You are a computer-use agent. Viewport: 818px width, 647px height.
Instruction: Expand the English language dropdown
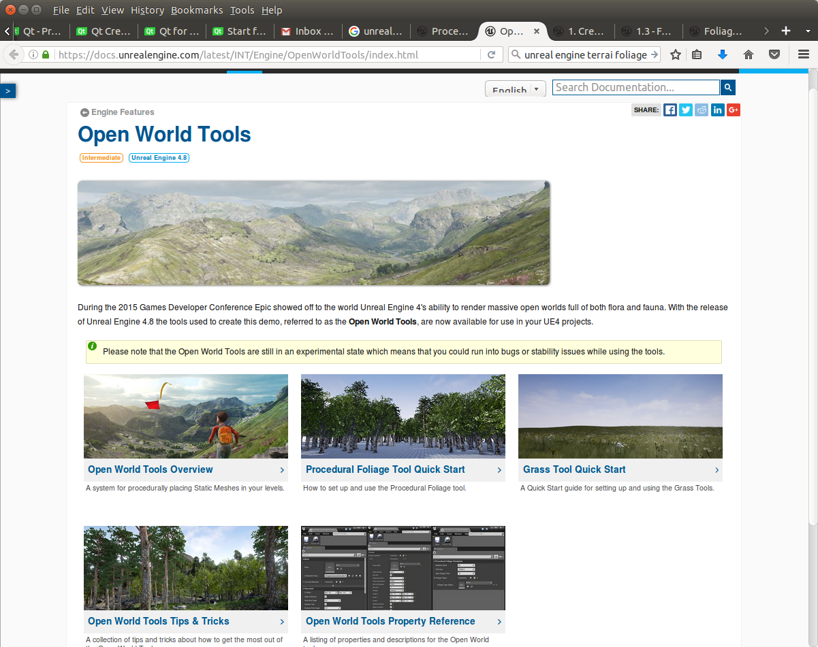pyautogui.click(x=516, y=90)
